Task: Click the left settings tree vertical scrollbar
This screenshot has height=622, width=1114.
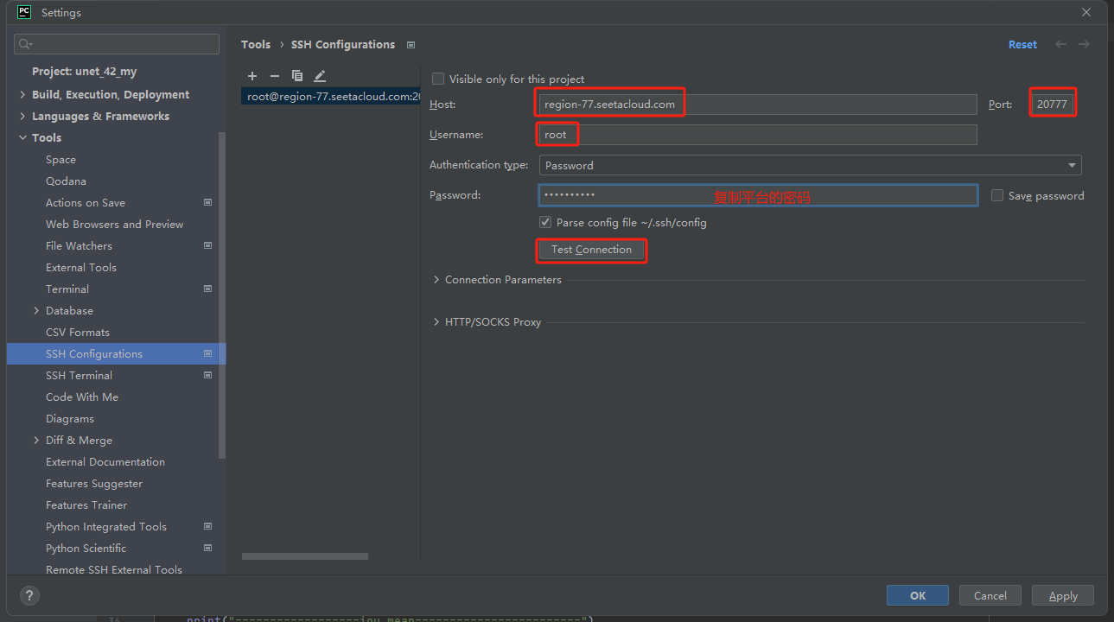Action: click(x=222, y=294)
